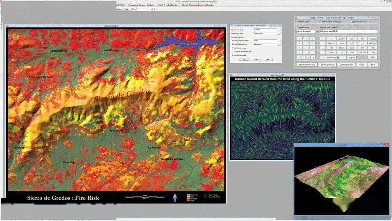Click Help in the RUNOFF dialog
Viewport: 392px width, 221px height.
[268, 59]
